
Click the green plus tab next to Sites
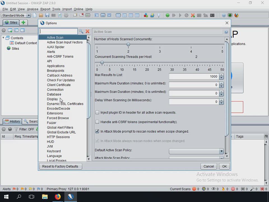[x=23, y=22]
